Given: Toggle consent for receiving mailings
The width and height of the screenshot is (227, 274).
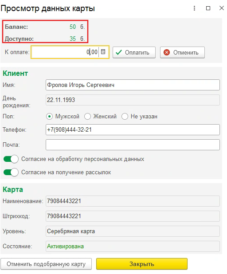Looking at the screenshot, I should [x=11, y=172].
